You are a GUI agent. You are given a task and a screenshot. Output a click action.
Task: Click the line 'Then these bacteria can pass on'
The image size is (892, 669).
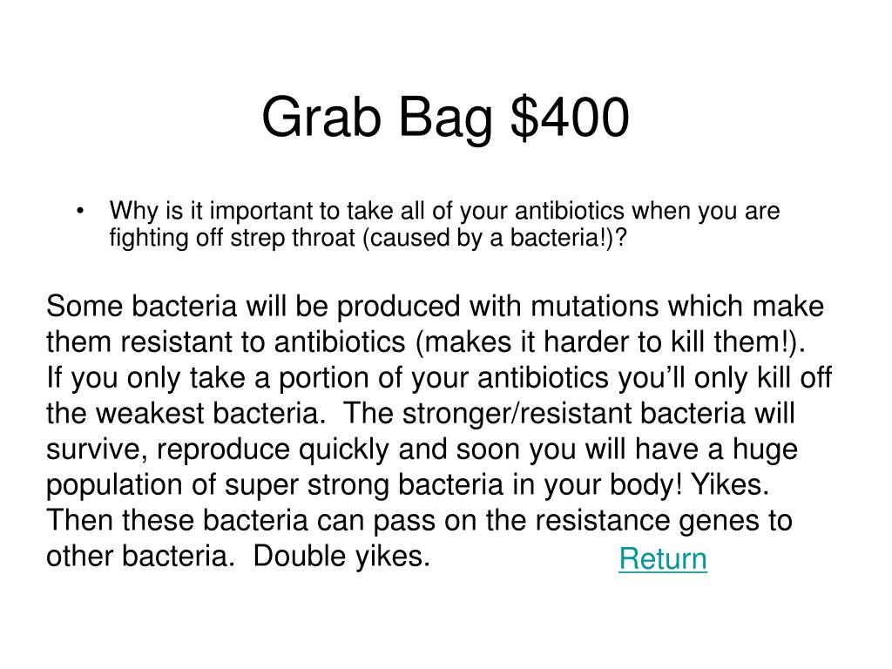pyautogui.click(x=419, y=521)
